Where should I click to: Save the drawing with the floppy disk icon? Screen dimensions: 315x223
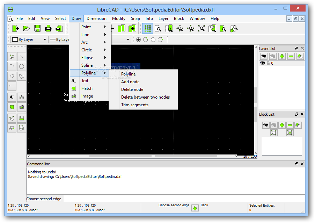[37, 28]
